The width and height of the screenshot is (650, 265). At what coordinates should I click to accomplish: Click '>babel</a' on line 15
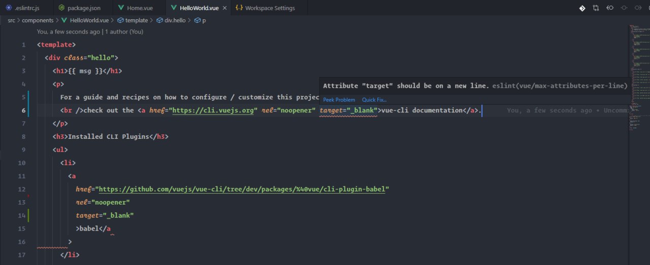click(93, 229)
